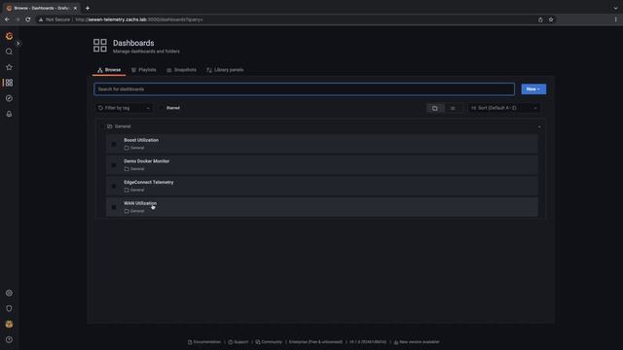Click General folder label under Boost Utilization

pos(134,148)
